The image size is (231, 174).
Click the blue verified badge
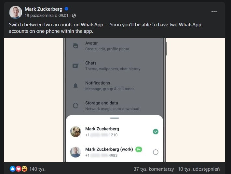66,9
